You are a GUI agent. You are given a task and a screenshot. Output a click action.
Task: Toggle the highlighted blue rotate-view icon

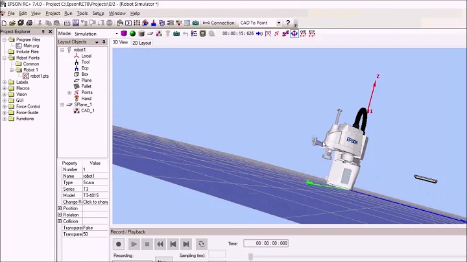point(294,33)
